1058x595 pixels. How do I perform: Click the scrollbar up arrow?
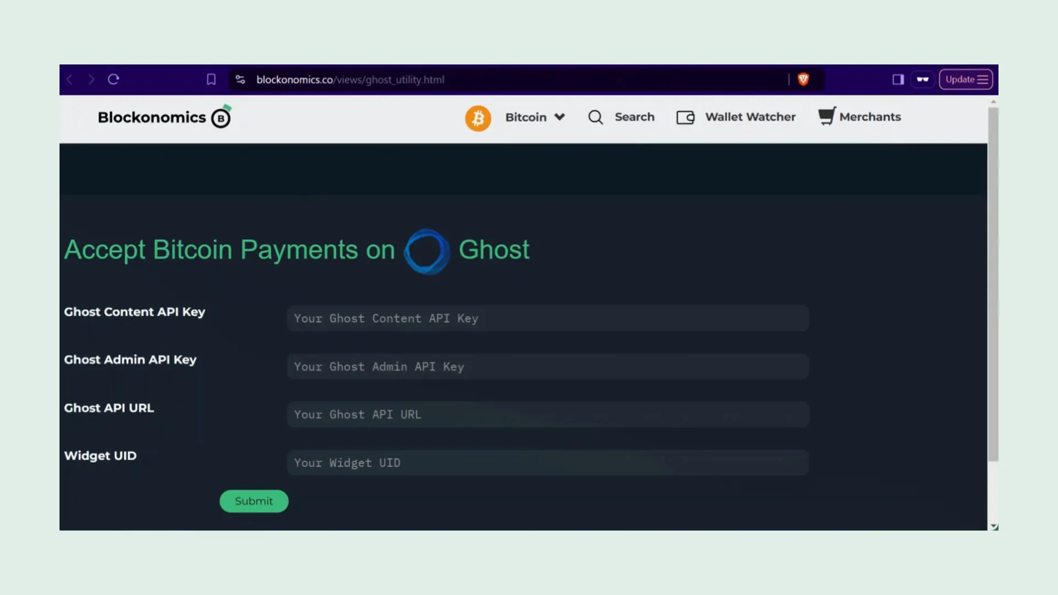point(994,102)
